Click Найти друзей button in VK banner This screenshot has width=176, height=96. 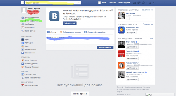pos(70,23)
